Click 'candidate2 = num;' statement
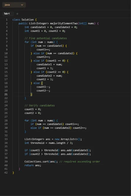 [49, 76]
